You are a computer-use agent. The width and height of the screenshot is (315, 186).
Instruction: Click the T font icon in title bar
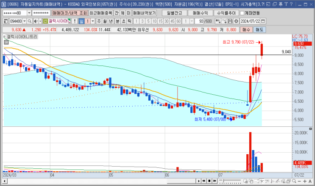(286, 4)
